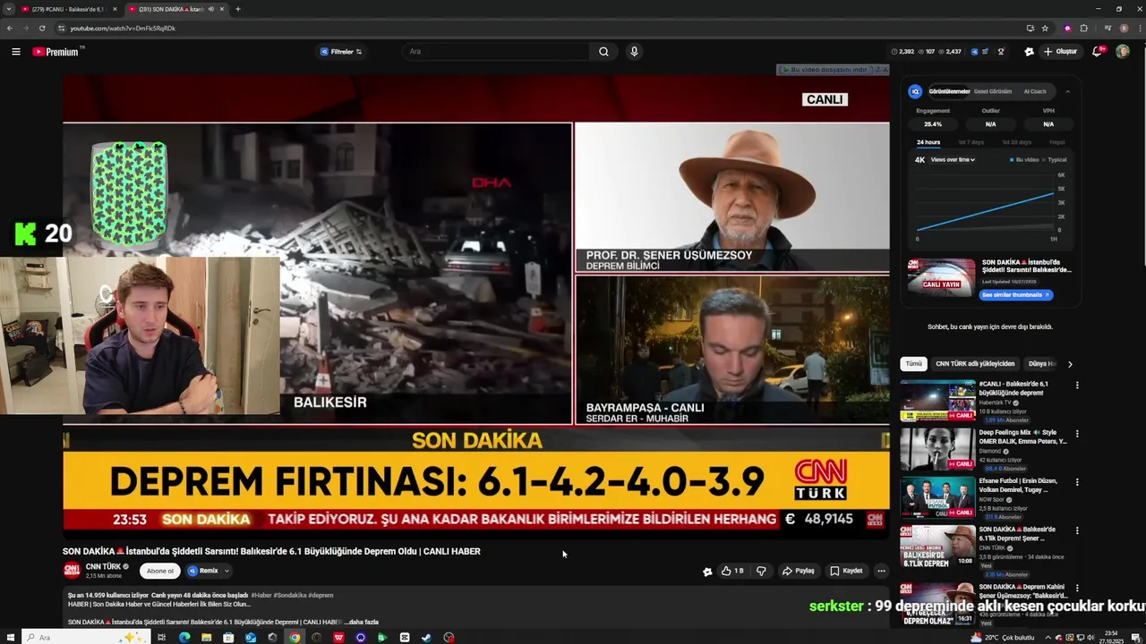Click the #Sondakika hashtag link
The height and width of the screenshot is (644, 1146).
pos(290,595)
